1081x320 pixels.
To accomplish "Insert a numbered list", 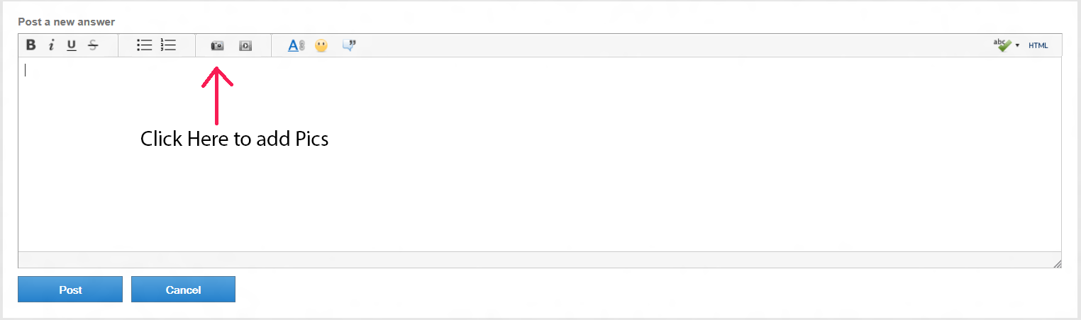I will tap(168, 45).
